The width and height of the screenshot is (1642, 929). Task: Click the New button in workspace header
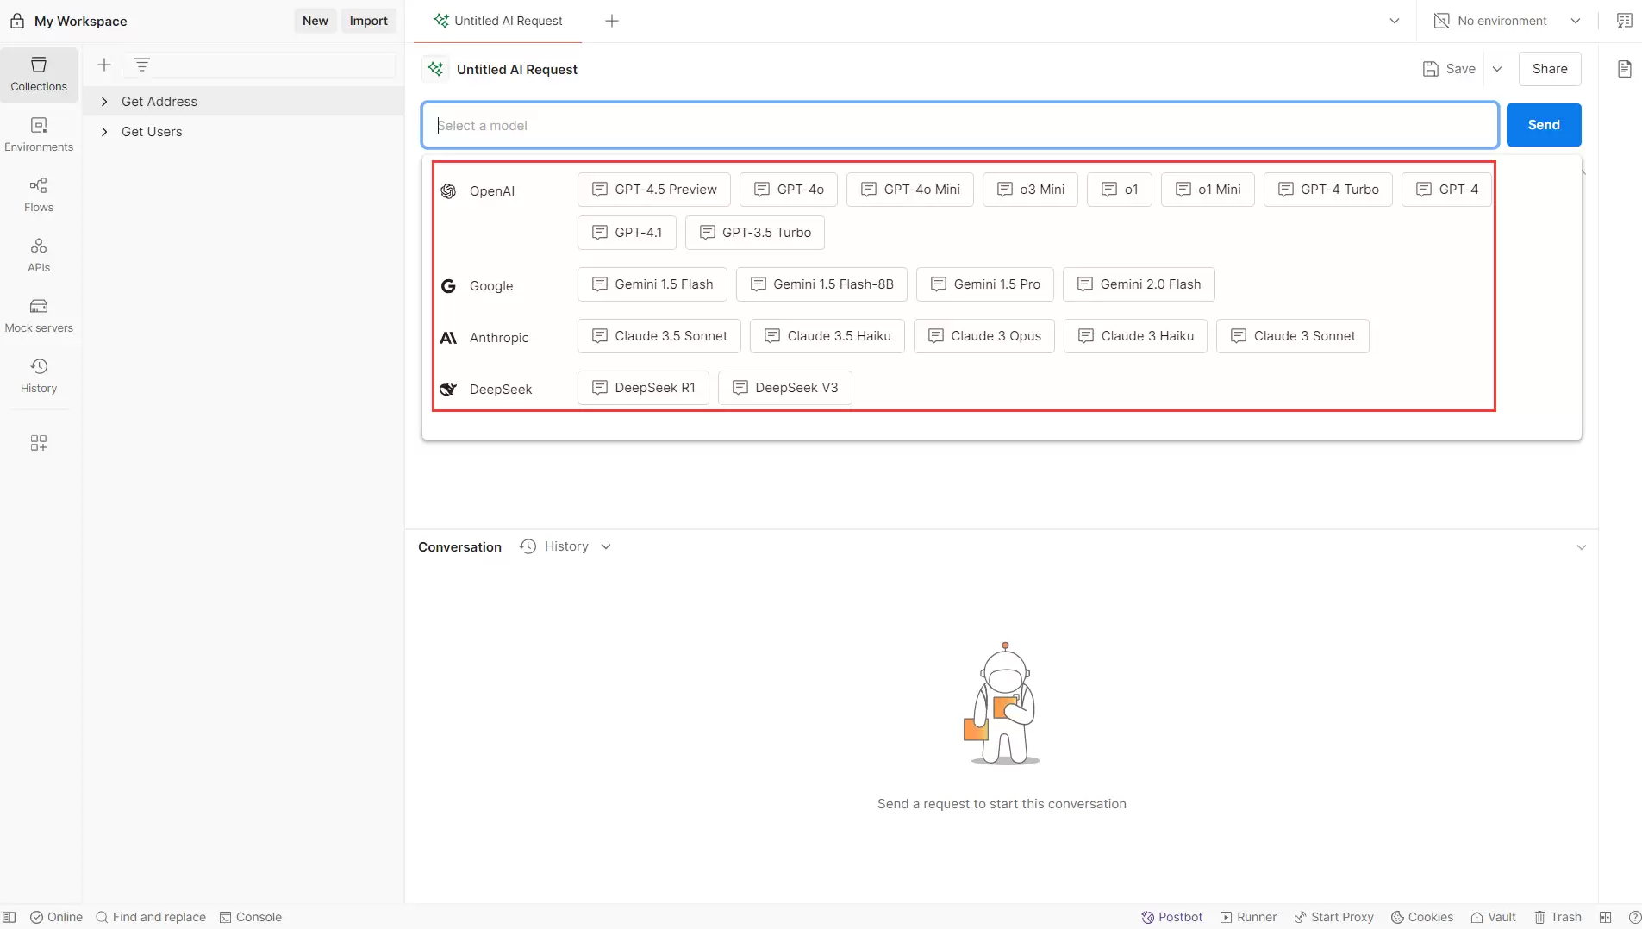pyautogui.click(x=315, y=21)
